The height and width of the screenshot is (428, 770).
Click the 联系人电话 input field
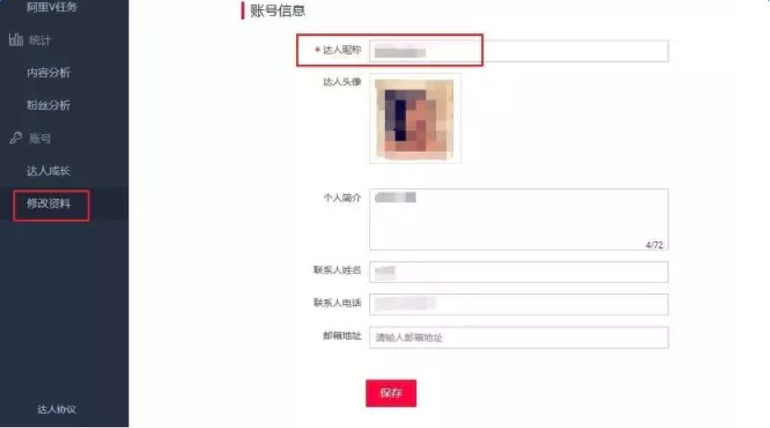click(x=518, y=304)
